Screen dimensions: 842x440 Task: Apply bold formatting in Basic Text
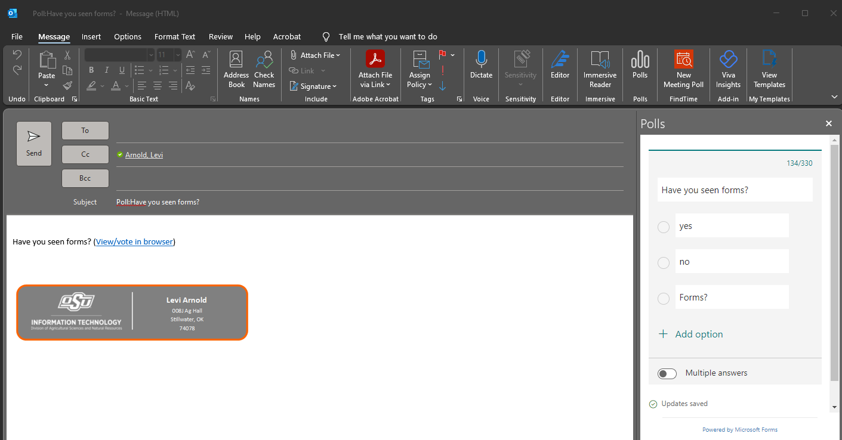(x=91, y=70)
